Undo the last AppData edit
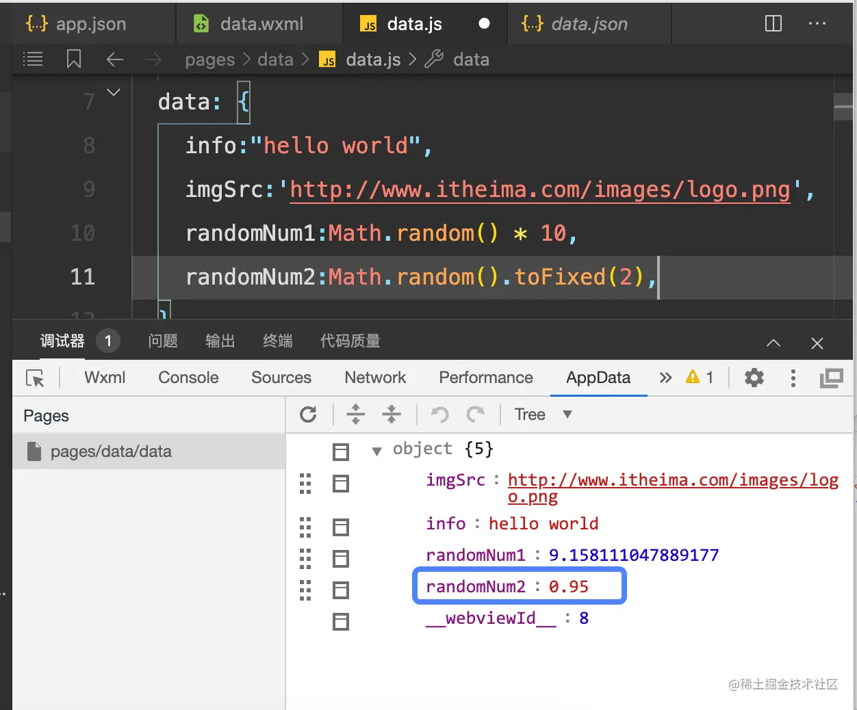The height and width of the screenshot is (710, 857). [440, 415]
